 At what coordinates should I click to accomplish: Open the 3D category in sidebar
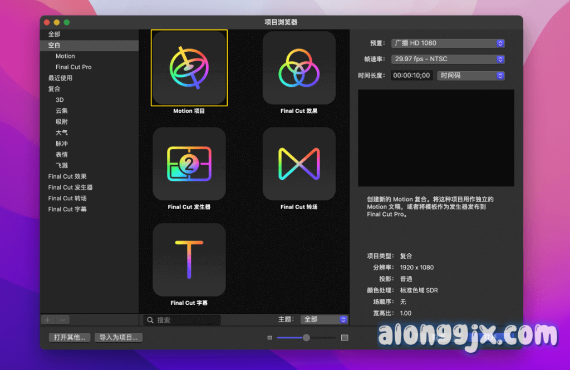(60, 100)
